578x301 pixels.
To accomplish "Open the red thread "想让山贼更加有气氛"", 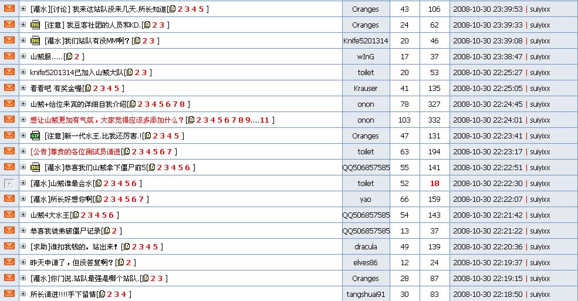I will click(107, 120).
